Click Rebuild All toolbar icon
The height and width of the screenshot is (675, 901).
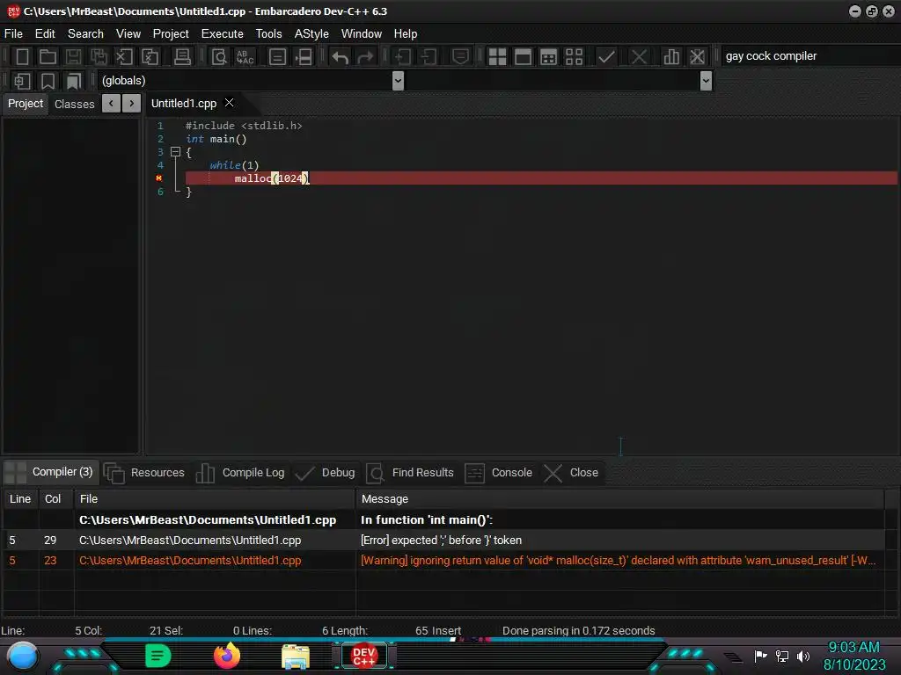pos(574,56)
